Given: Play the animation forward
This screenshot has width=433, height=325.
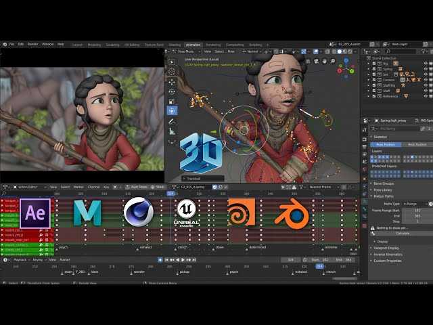Looking at the screenshot, I should pos(183,260).
